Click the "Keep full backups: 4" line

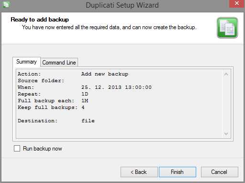click(51, 108)
